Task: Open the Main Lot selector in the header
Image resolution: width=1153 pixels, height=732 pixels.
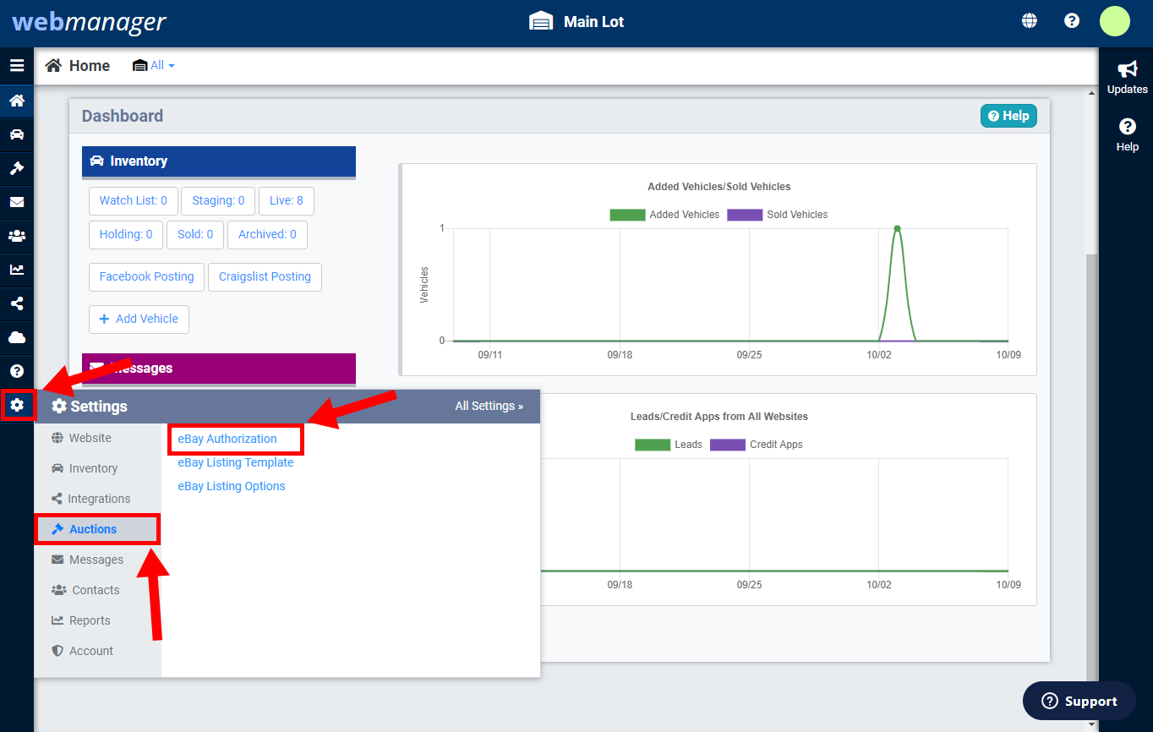Action: click(576, 21)
